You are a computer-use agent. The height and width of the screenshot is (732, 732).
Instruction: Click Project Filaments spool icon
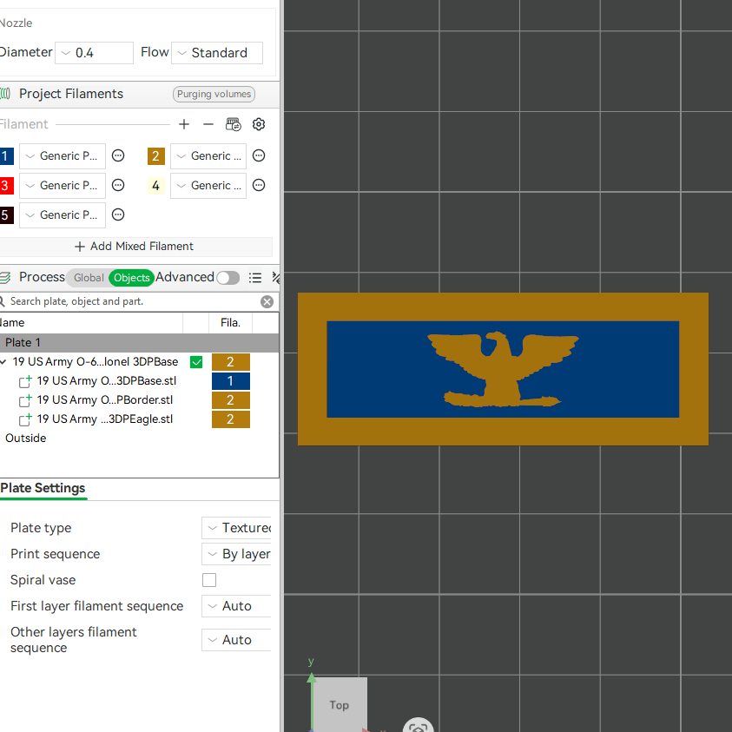point(5,94)
